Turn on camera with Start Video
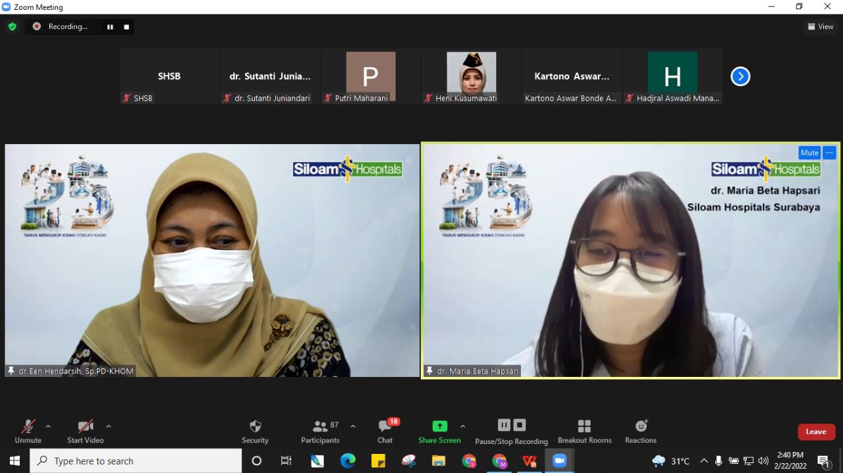The width and height of the screenshot is (843, 473). coord(85,431)
